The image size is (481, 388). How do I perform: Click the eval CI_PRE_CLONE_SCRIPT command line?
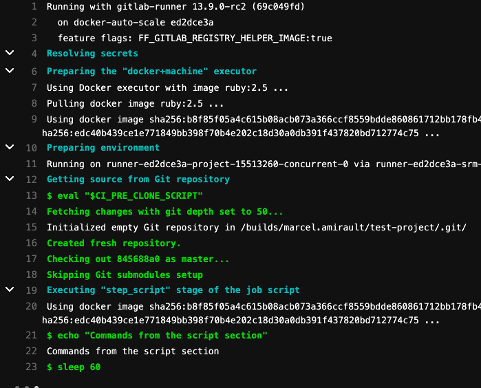(x=125, y=195)
